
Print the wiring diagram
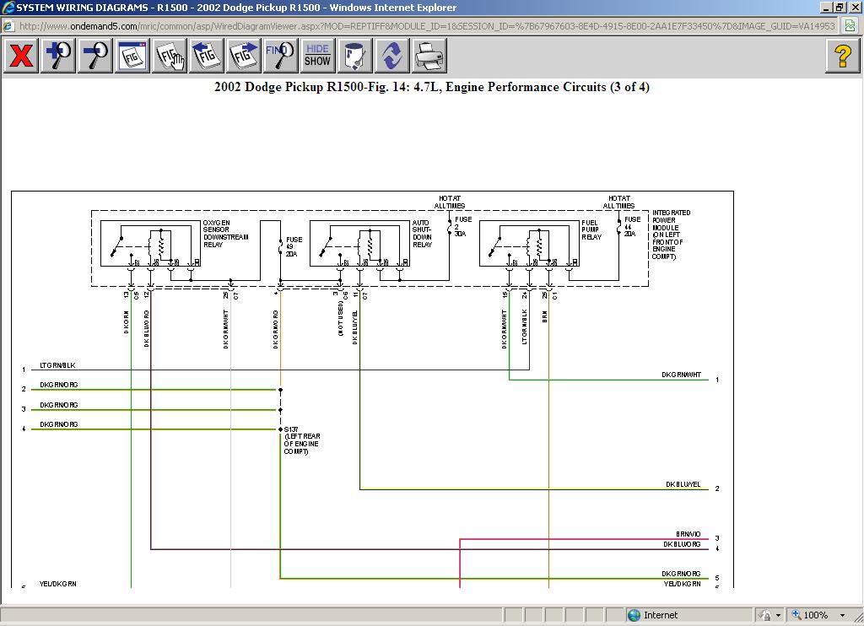tap(429, 57)
